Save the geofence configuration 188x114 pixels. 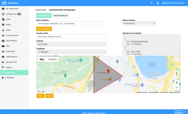[x=41, y=96]
